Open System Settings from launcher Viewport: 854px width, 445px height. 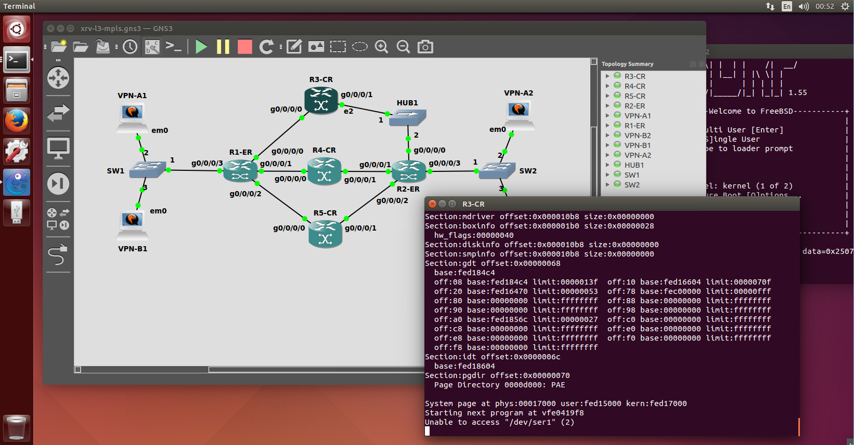point(17,152)
